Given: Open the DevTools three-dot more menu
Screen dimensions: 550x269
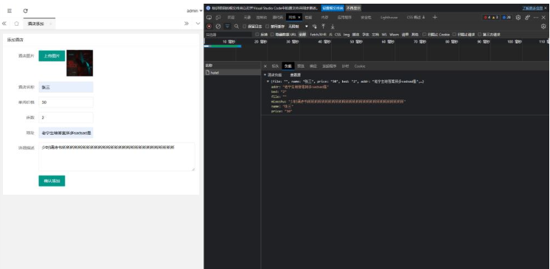Looking at the screenshot, I should tap(536, 17).
